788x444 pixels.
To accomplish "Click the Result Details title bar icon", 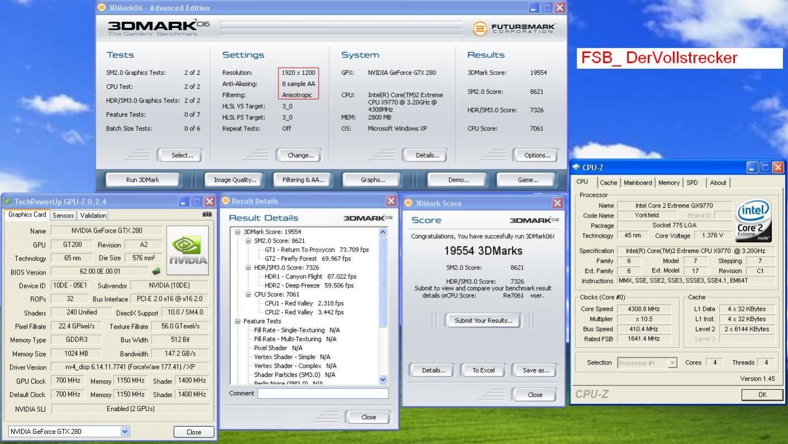I will 226,201.
